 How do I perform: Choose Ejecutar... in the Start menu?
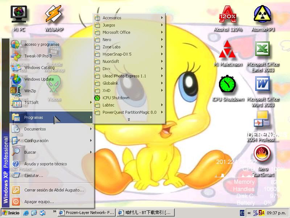51,175
